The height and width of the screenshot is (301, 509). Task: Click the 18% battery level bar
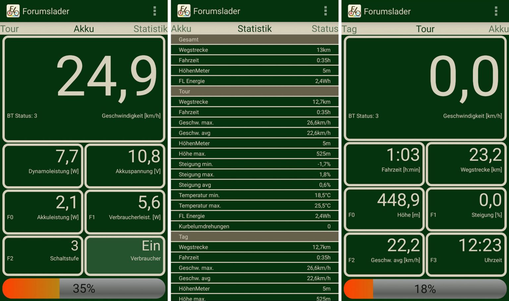click(x=425, y=289)
